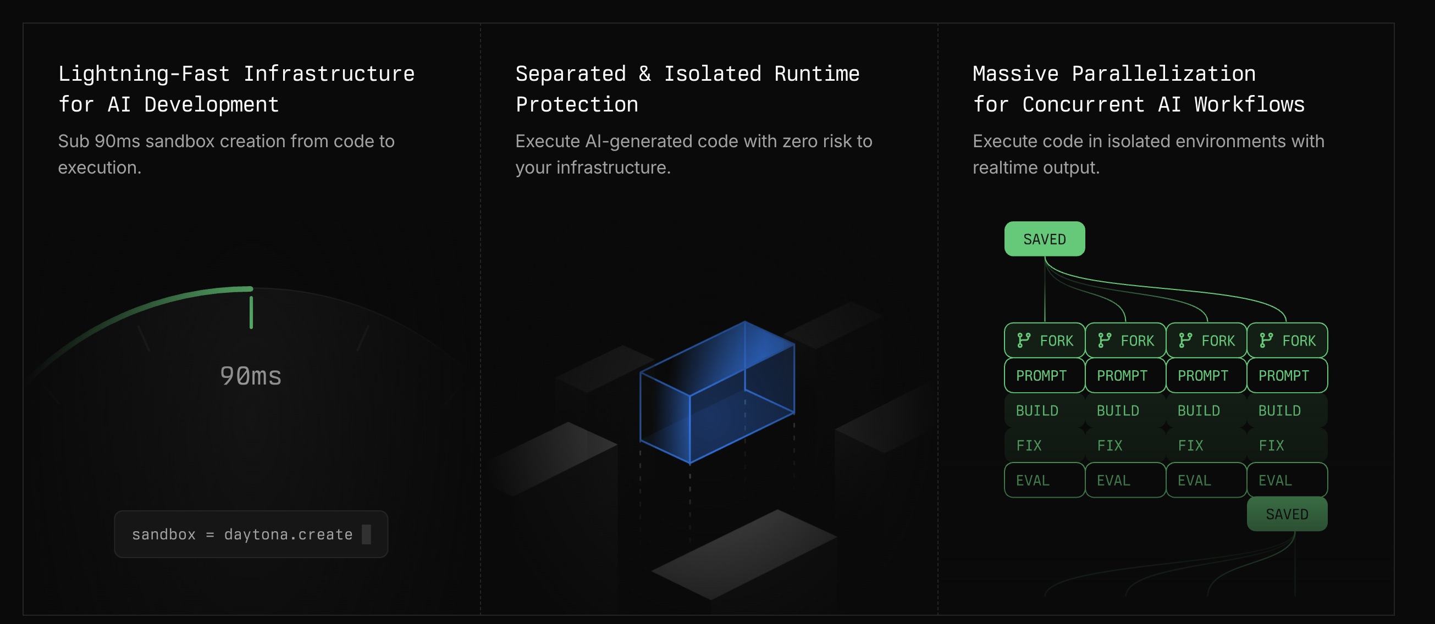Click the fork icon in the fourth FORK box

tap(1266, 340)
